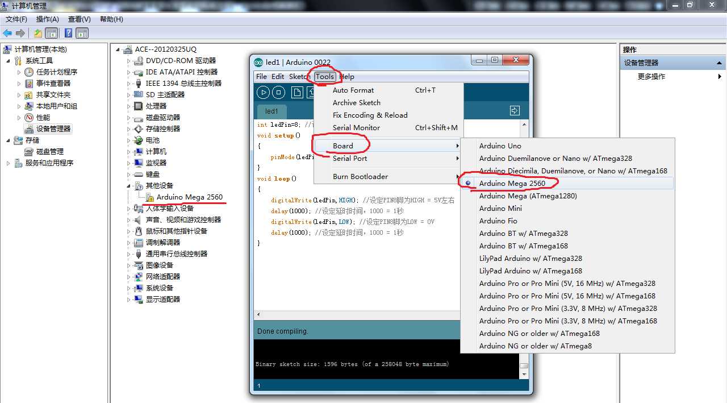Viewport: 727px width, 403px height.
Task: Click the 处理器 processor chip icon
Action: click(x=138, y=106)
